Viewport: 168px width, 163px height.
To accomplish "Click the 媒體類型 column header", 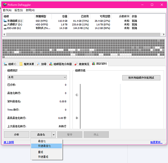I will 43,16.
